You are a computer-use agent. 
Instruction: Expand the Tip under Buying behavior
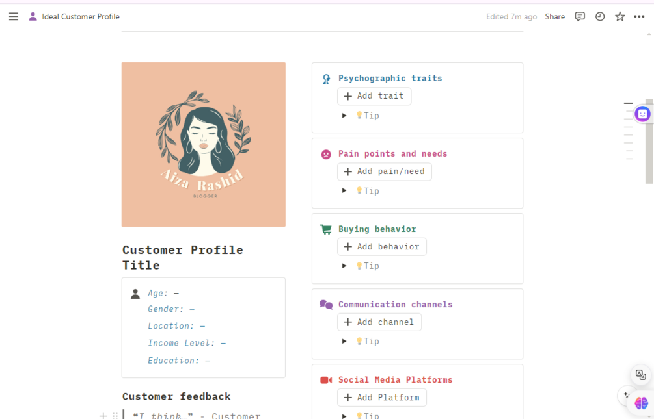click(x=345, y=266)
